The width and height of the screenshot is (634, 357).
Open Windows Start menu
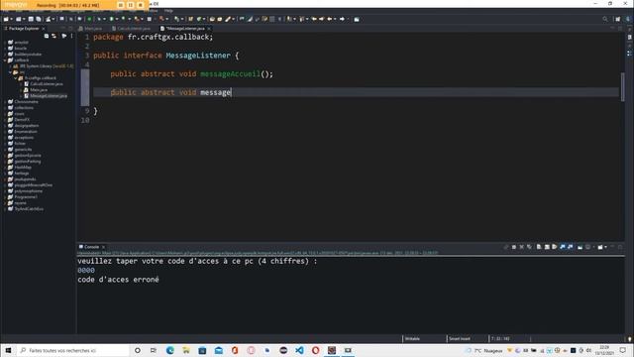click(8, 350)
